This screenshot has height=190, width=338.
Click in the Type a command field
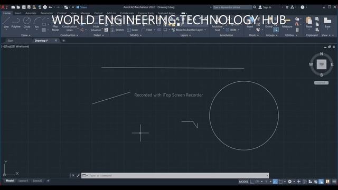(x=175, y=176)
